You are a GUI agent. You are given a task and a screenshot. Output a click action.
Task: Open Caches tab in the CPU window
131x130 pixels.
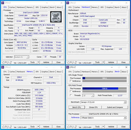point(12,7)
